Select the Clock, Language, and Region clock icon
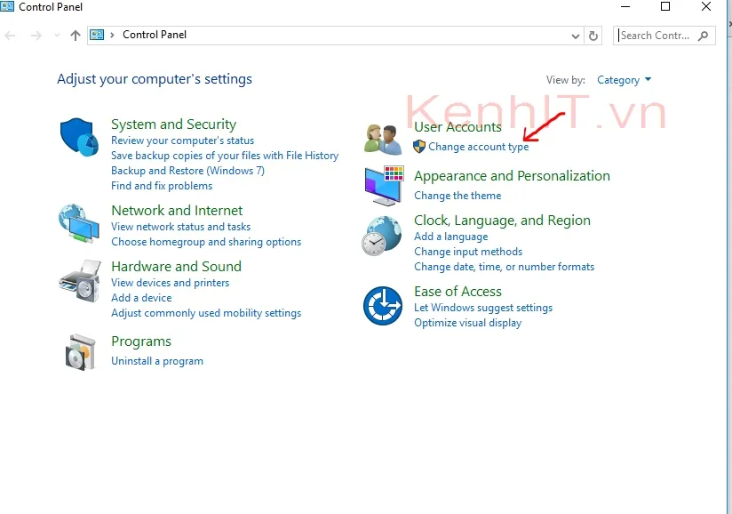 (x=382, y=235)
